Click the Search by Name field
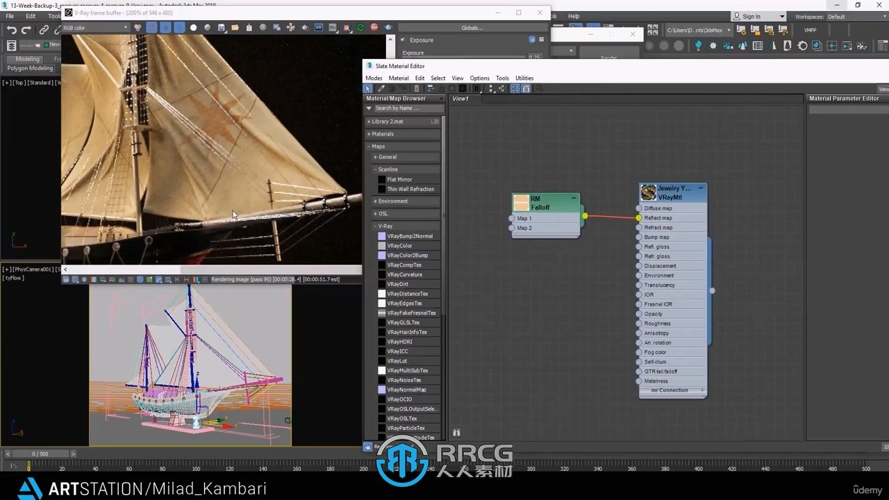The image size is (889, 500). (x=408, y=108)
